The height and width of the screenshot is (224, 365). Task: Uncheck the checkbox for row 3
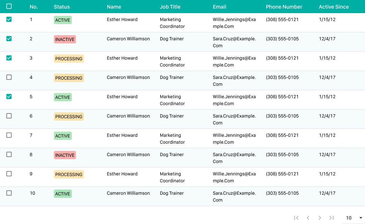click(x=9, y=58)
